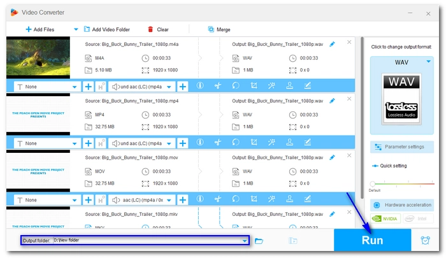Viewport: 446px width, 258px height.
Task: Click the file list vertical scrollbar
Action: click(362, 118)
